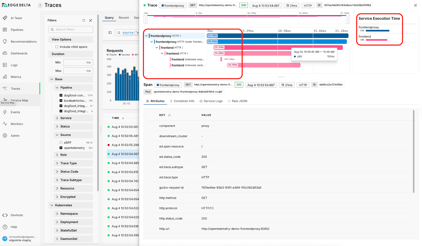This screenshot has width=422, height=246.
Task: Check the eBPF source checkbox
Action: (61, 142)
